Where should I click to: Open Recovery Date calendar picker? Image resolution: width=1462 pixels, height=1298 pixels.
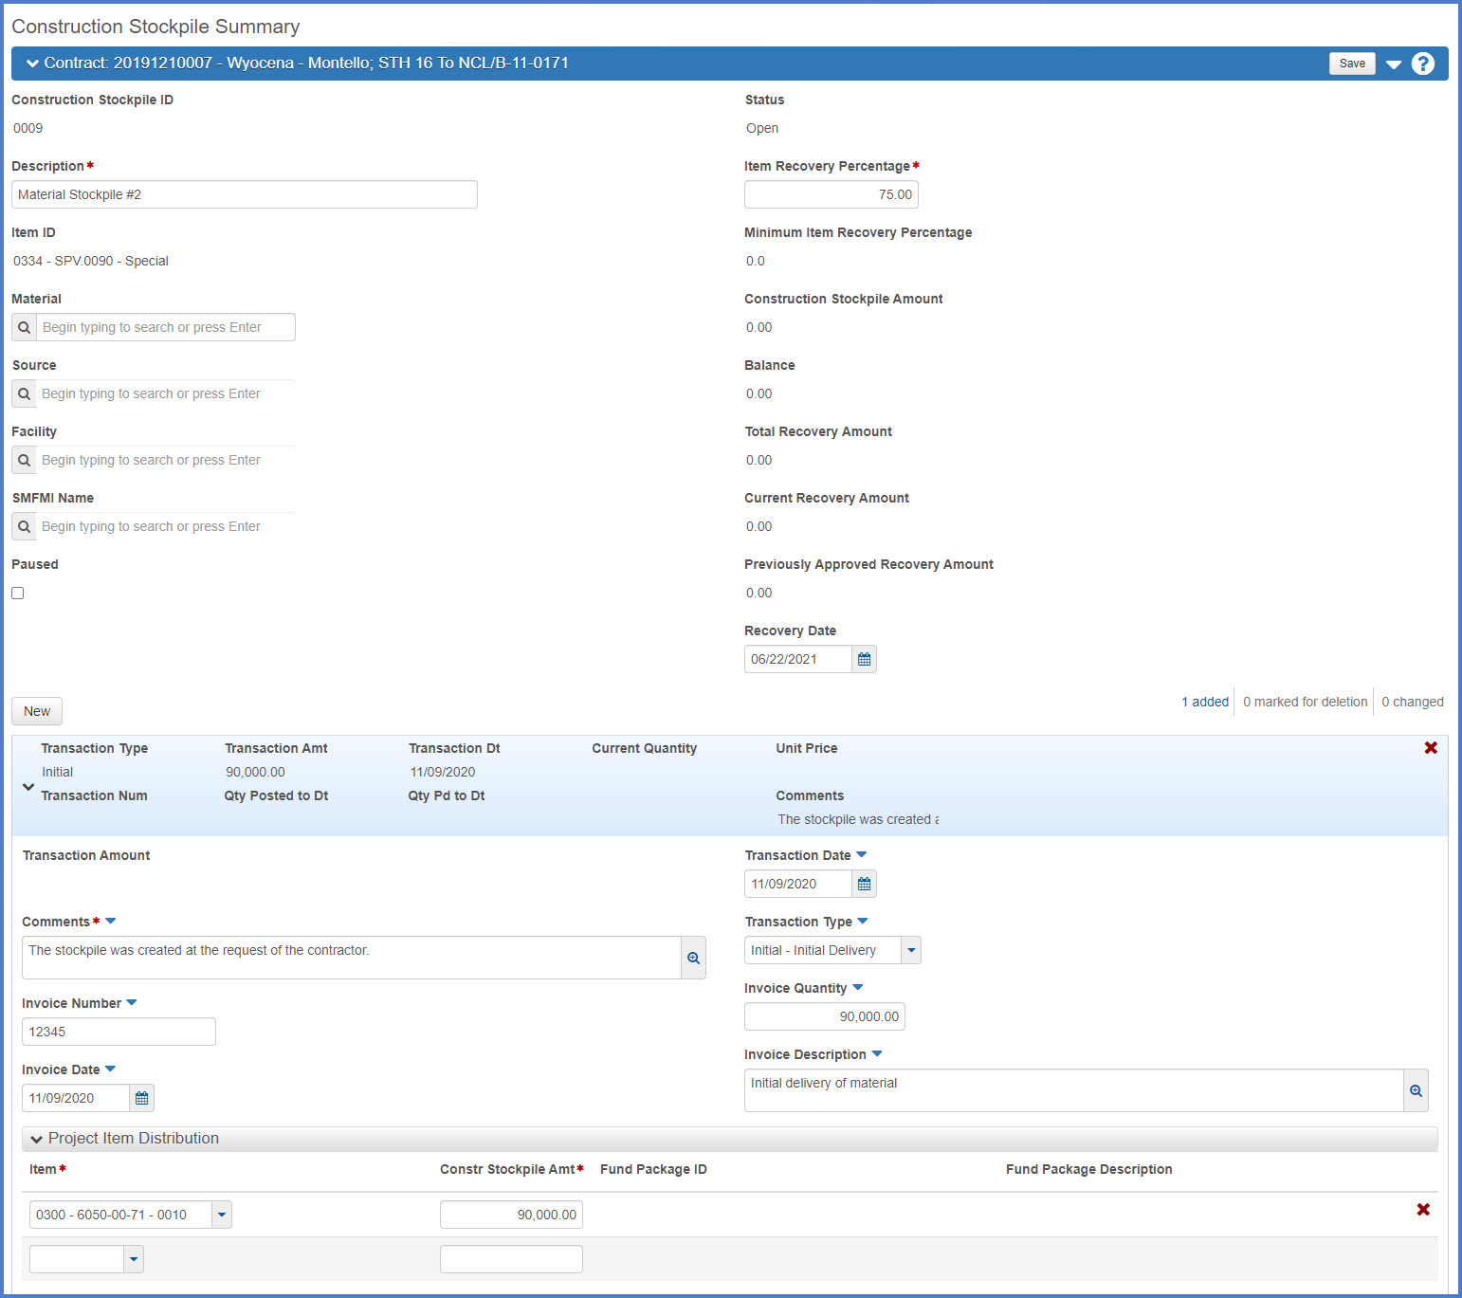coord(864,659)
